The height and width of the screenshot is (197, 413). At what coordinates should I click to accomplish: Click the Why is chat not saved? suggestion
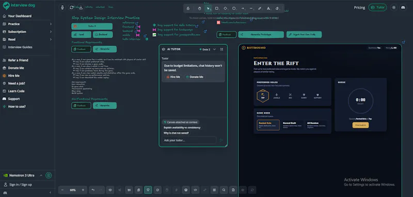point(176,133)
